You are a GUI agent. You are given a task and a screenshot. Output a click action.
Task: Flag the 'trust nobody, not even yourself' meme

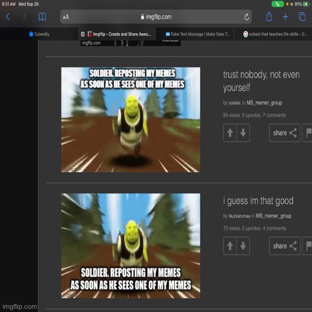click(x=308, y=133)
